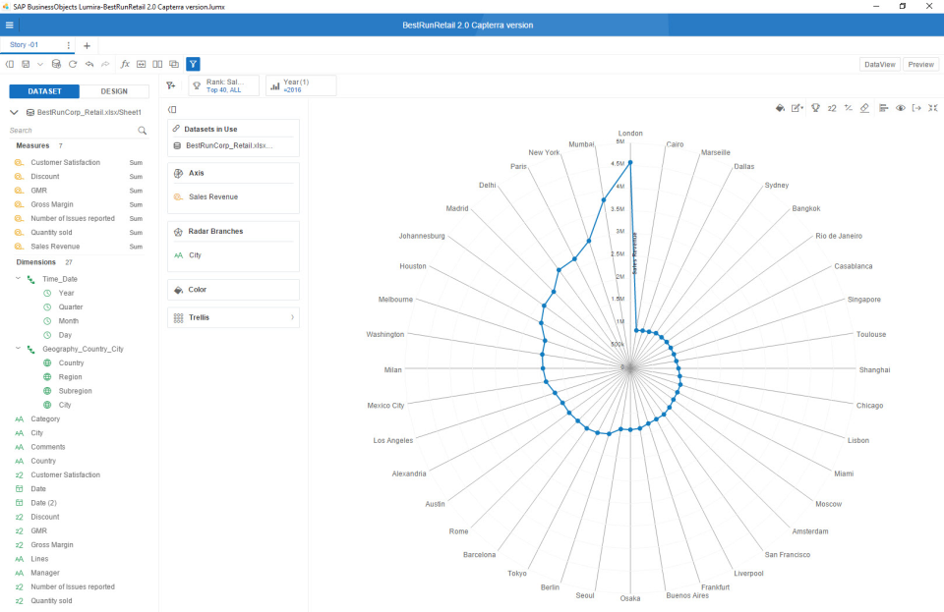Screen dimensions: 944x612
Task: Collapse the Time_Date dimension hierarchy
Action: pos(16,278)
